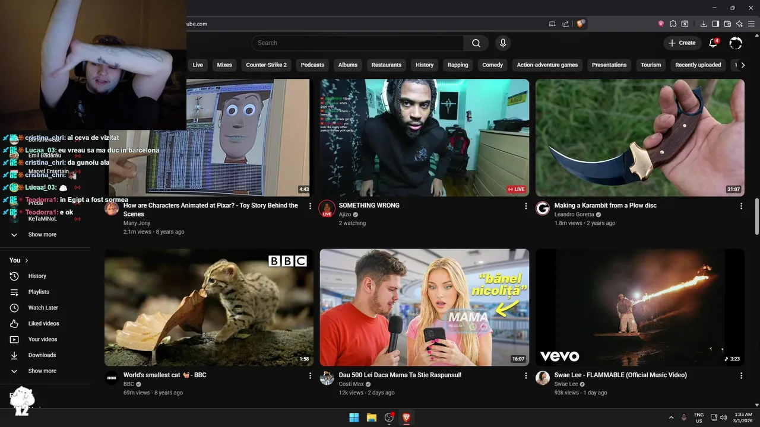The image size is (760, 427).
Task: Open Swae Lee FLAMMABLE video title
Action: (620, 375)
